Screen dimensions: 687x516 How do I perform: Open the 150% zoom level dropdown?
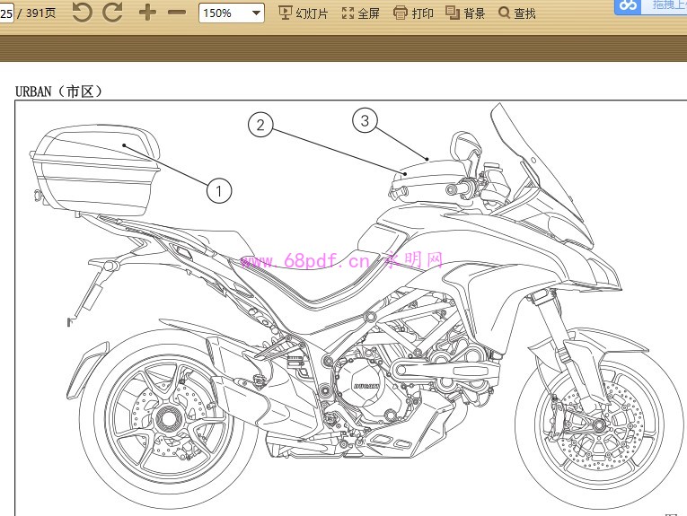tap(232, 13)
